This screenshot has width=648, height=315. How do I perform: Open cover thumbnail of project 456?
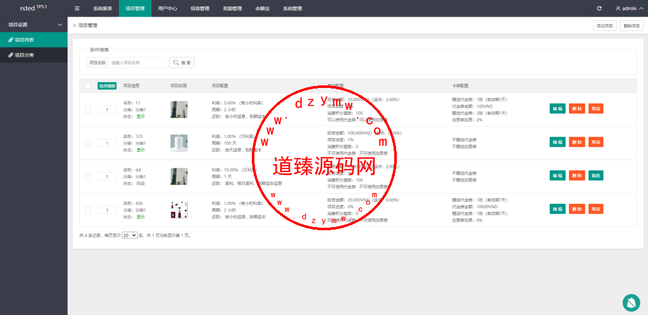[x=179, y=210]
